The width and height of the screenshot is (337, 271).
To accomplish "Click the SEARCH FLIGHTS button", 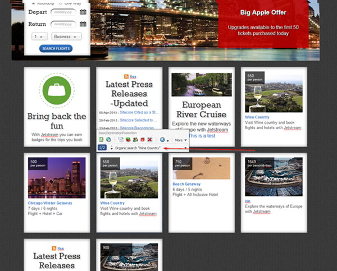I will [56, 48].
